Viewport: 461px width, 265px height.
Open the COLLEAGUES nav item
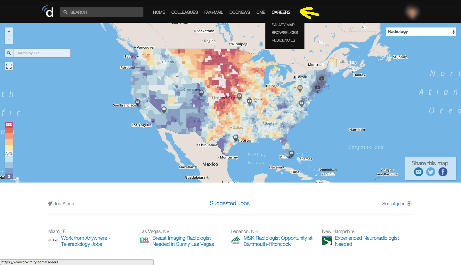coord(184,12)
